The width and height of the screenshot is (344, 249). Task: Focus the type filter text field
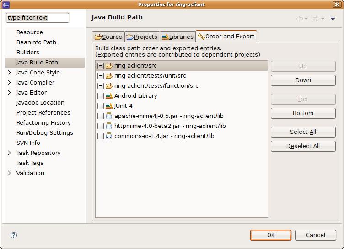coord(38,18)
